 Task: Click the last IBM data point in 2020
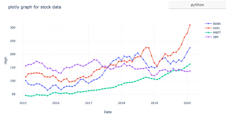click(190, 71)
